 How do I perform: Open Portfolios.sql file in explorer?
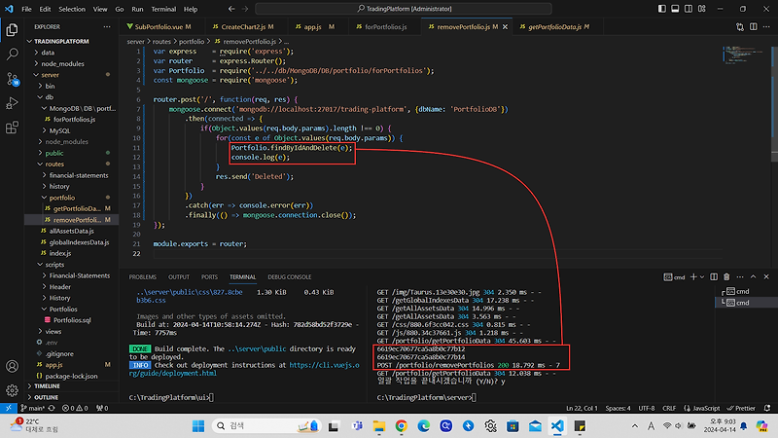tap(71, 320)
